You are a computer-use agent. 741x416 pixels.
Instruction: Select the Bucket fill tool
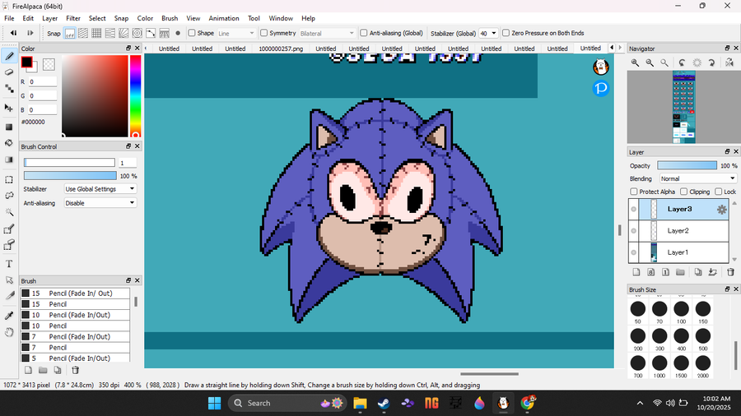(9, 143)
